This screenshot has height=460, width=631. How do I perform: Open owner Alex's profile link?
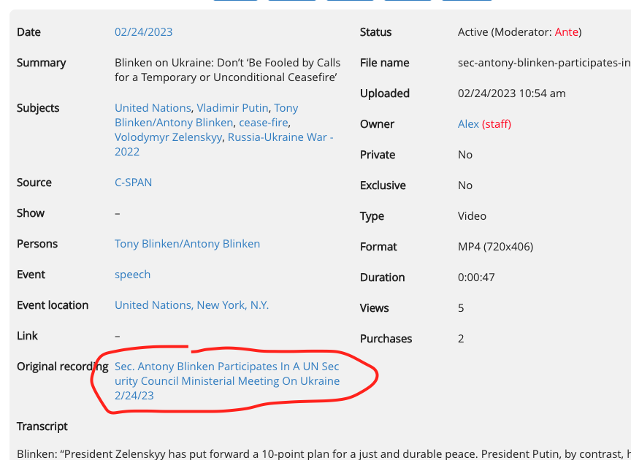(x=468, y=124)
